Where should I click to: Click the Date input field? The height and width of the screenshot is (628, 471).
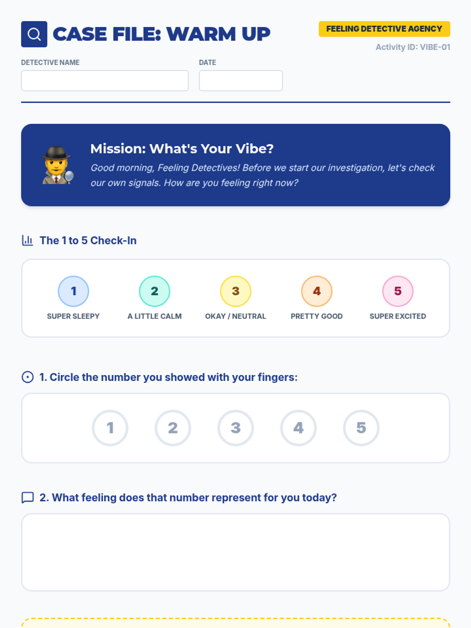[241, 81]
